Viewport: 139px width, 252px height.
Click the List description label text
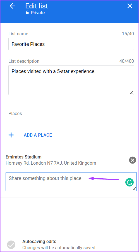(24, 61)
